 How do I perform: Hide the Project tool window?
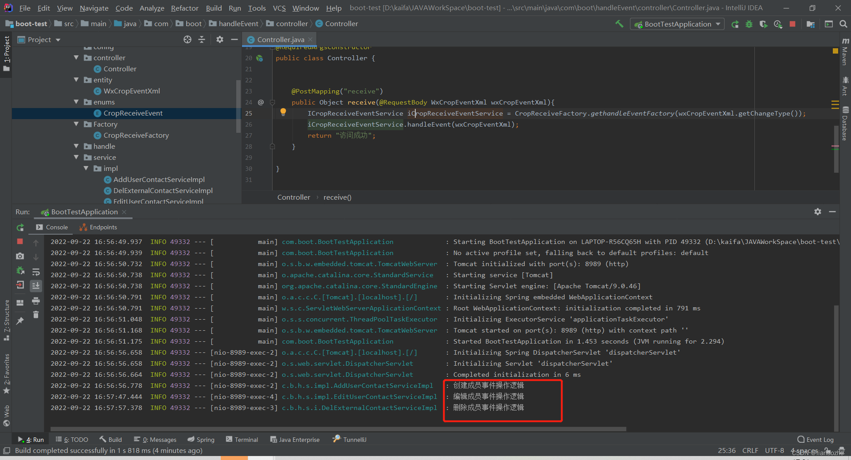(x=234, y=39)
